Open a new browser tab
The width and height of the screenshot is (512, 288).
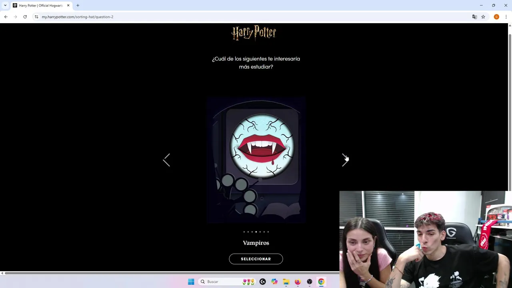(x=78, y=6)
